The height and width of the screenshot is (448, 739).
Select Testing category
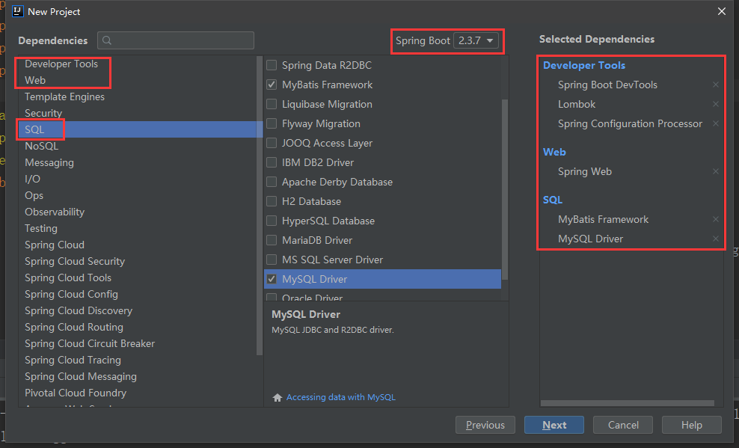pyautogui.click(x=41, y=228)
